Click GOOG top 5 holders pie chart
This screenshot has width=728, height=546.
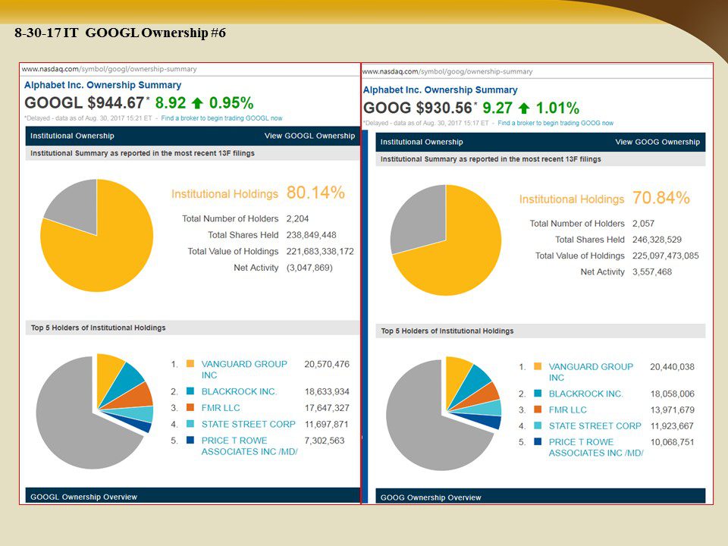coord(444,413)
